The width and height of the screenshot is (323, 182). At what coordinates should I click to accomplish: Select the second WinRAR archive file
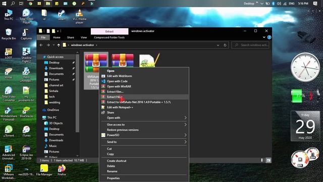[122, 61]
